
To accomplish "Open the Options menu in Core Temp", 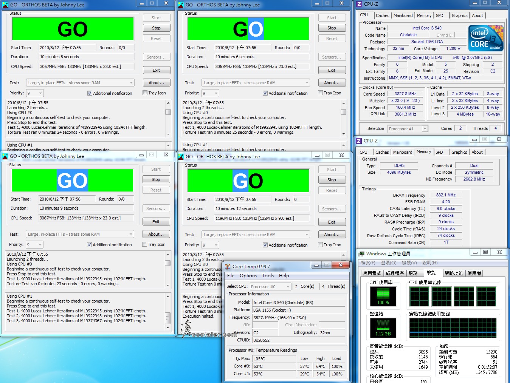I will pyautogui.click(x=248, y=276).
